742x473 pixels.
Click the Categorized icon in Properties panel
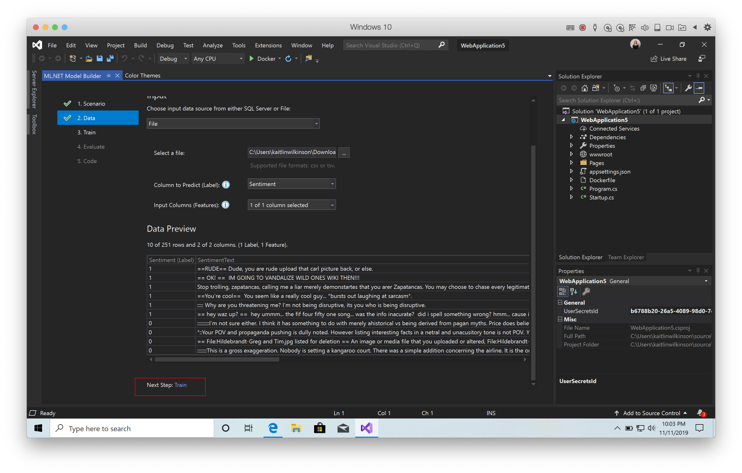[x=563, y=291]
